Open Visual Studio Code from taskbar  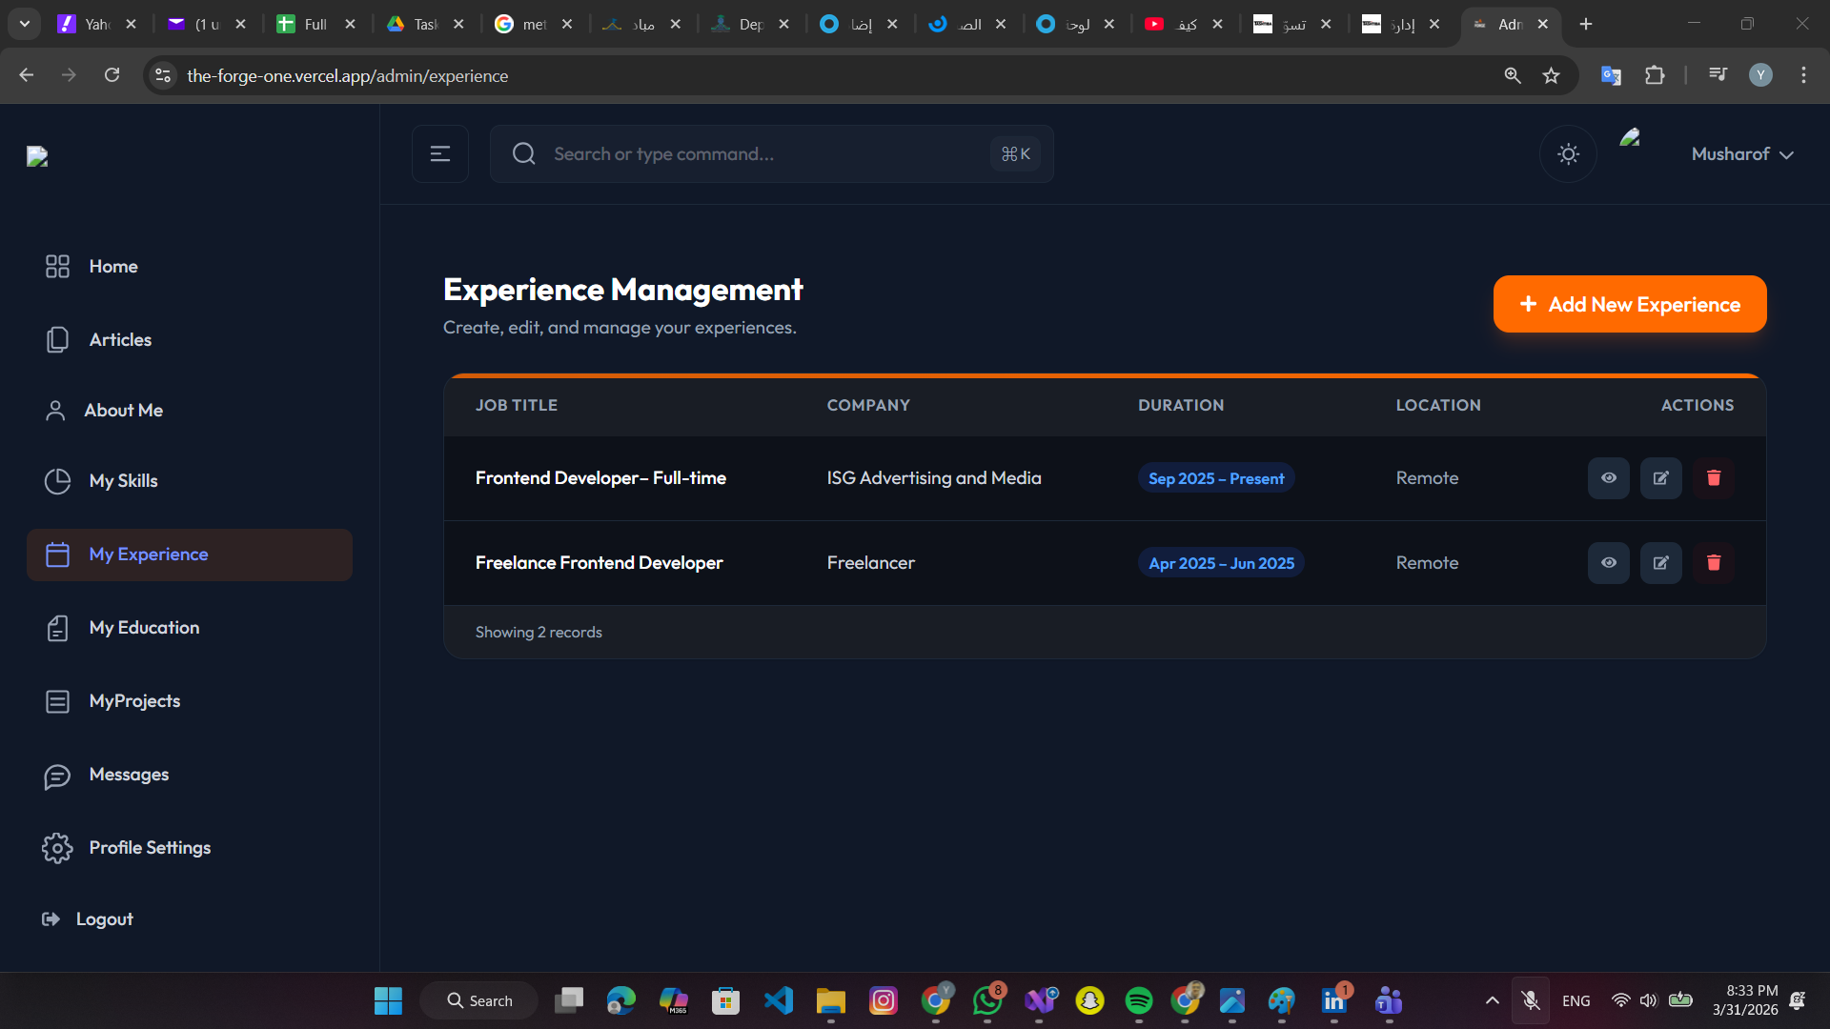click(x=778, y=1000)
